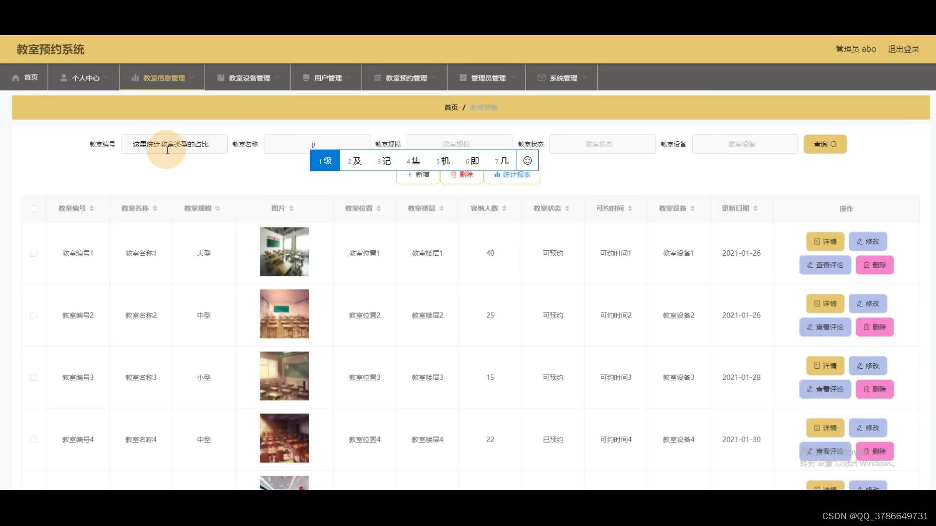Choose IME candidate 7 几

502,161
